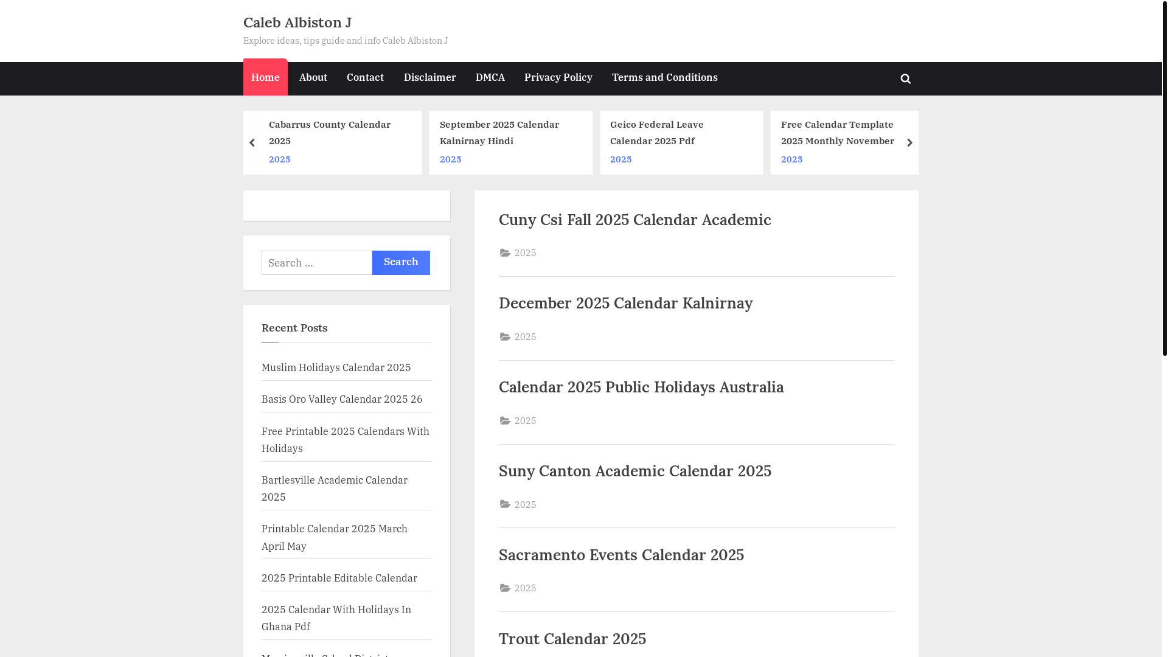The image size is (1168, 657).
Task: Click 2025 category under Suny Canton post
Action: coord(526,505)
